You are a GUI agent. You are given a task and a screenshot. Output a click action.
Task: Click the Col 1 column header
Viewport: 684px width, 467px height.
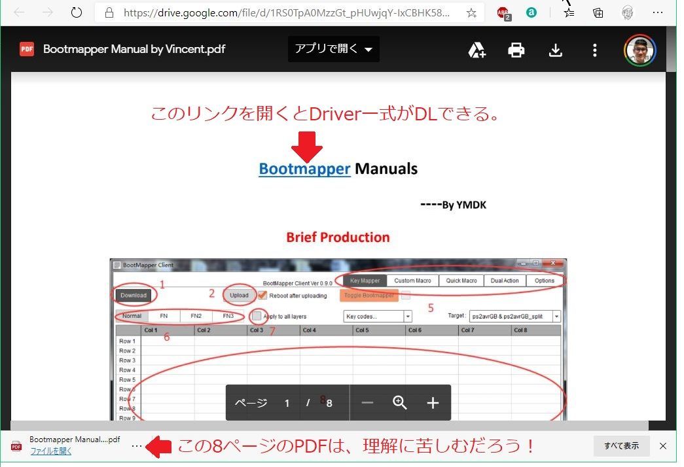coord(168,330)
